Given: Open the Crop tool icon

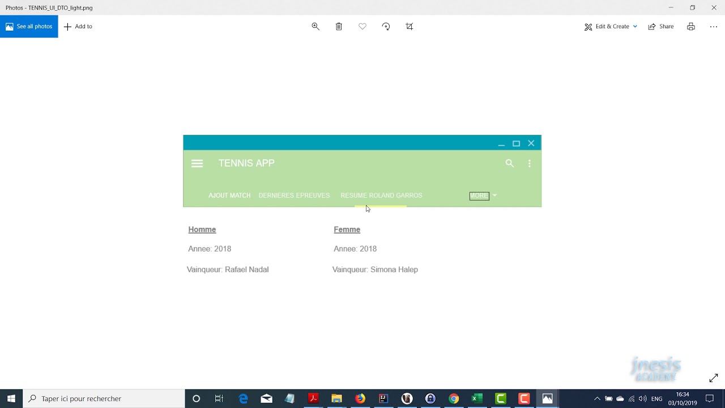Looking at the screenshot, I should [x=410, y=27].
